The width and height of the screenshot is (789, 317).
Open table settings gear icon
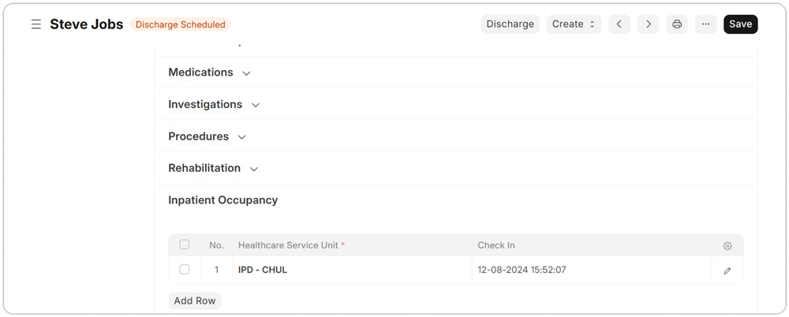tap(727, 245)
